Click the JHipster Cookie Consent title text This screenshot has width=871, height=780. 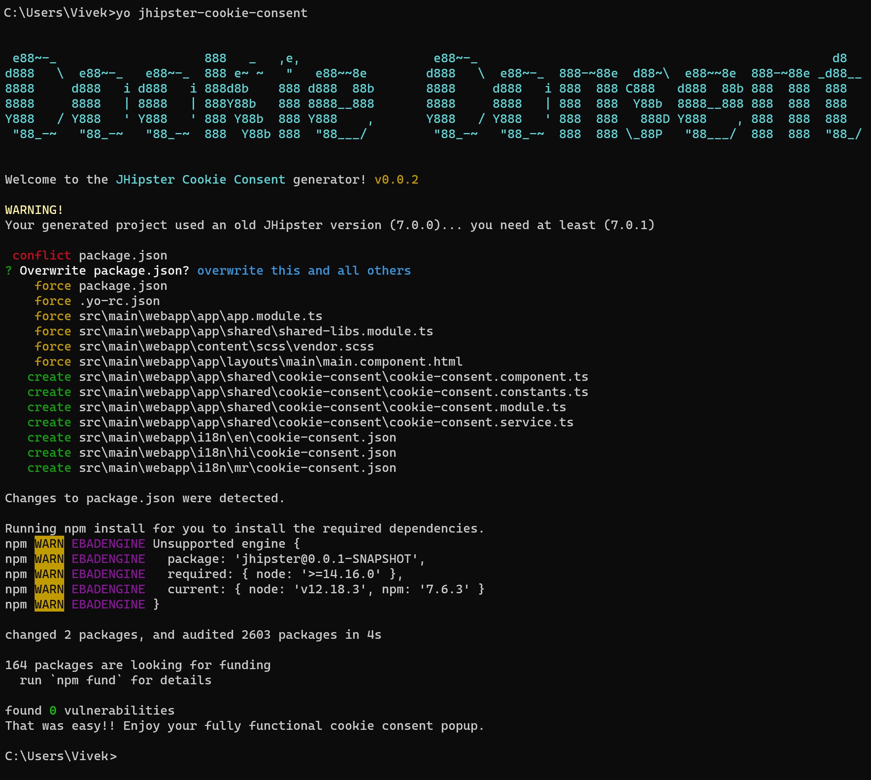click(200, 180)
